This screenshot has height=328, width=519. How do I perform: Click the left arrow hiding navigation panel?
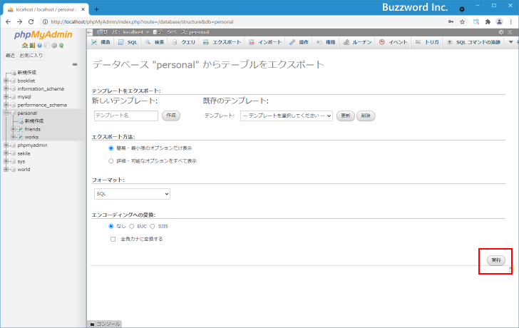click(90, 32)
